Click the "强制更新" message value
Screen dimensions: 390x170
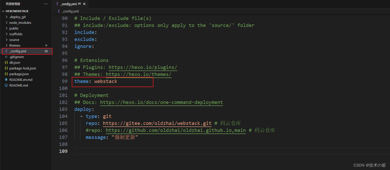point(125,137)
